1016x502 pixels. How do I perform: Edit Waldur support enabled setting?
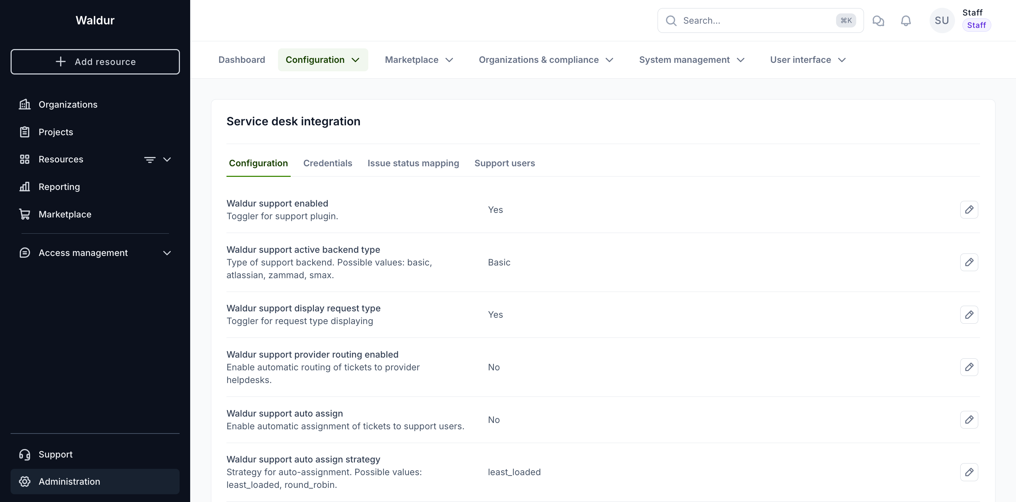tap(969, 210)
